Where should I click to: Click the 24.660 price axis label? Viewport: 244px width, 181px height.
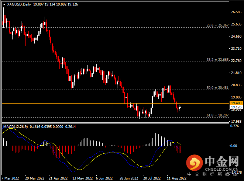click(x=236, y=36)
